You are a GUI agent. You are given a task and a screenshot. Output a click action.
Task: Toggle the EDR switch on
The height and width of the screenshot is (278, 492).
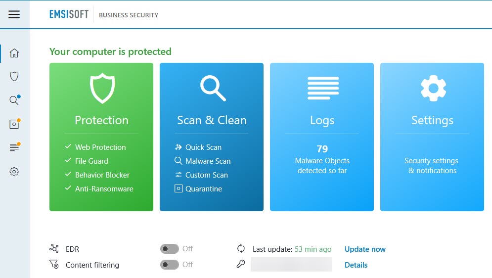(x=170, y=249)
